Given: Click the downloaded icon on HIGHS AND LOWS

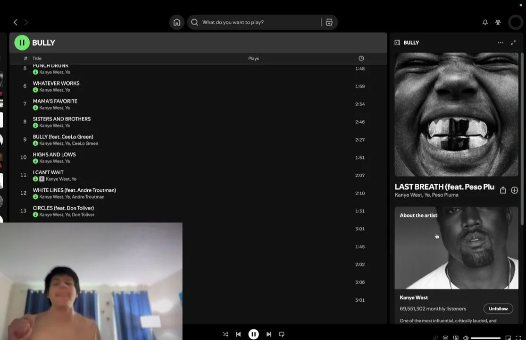Looking at the screenshot, I should (35, 161).
